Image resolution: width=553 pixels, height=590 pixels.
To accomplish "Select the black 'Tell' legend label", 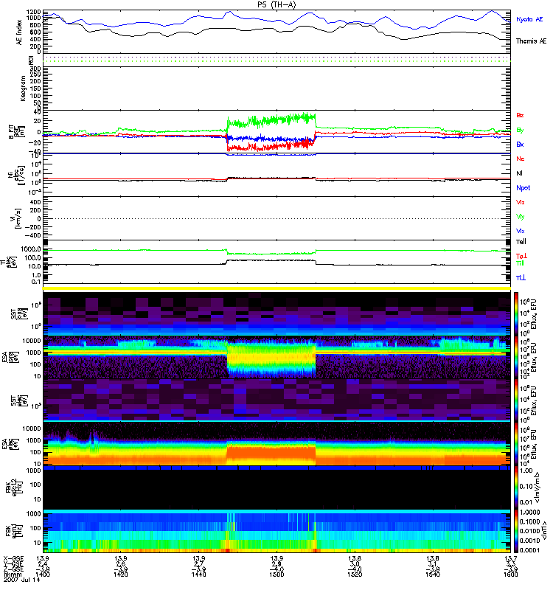I will click(521, 242).
